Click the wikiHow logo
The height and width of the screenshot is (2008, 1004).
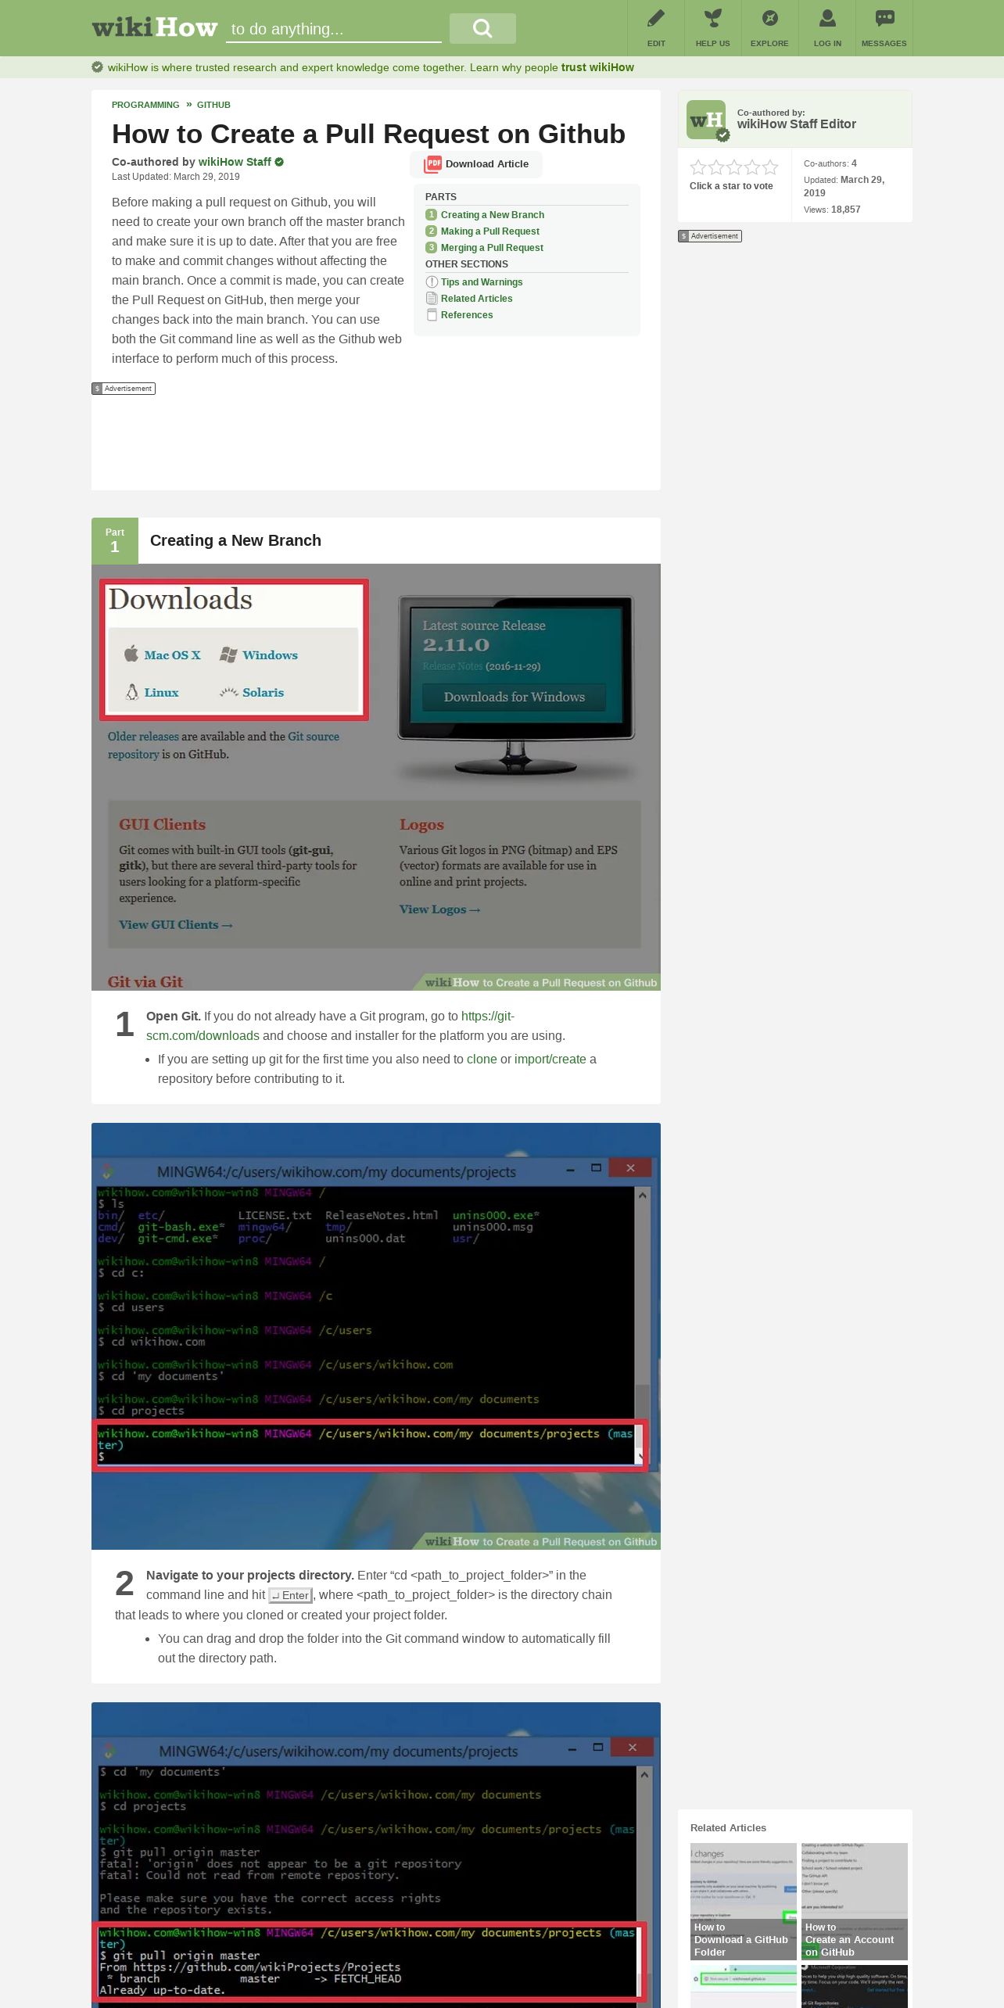coord(155,28)
